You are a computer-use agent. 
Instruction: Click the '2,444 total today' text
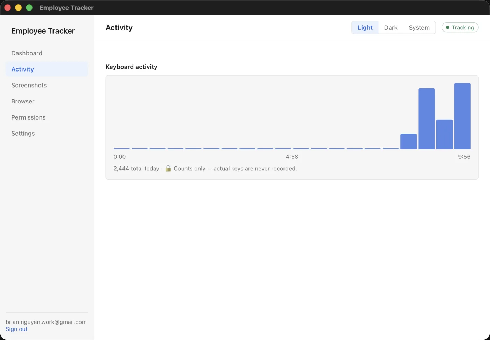coord(136,169)
